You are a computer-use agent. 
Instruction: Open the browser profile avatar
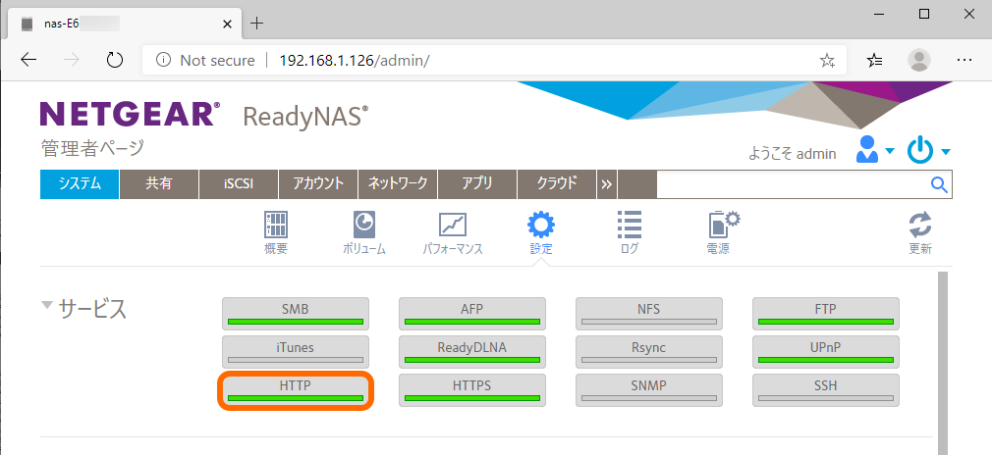pos(918,60)
